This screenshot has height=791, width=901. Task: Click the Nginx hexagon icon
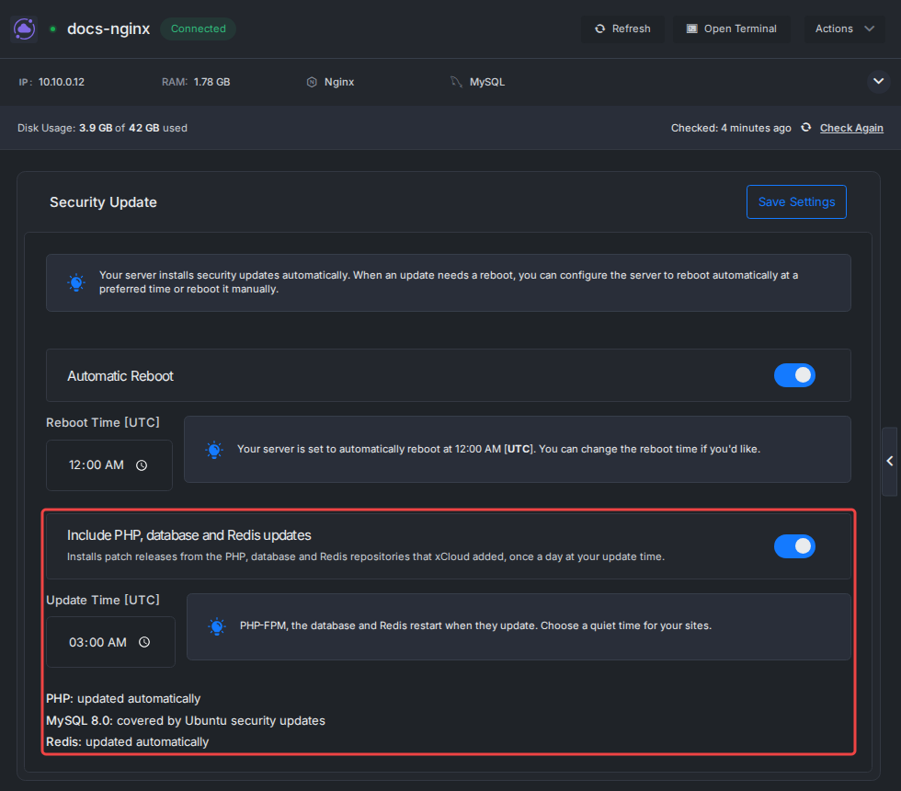[x=312, y=82]
